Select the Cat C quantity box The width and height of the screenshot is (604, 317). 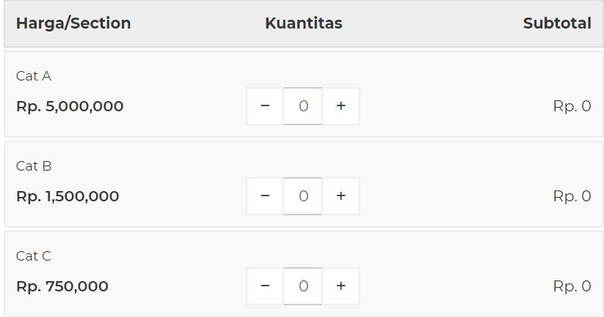coord(303,286)
